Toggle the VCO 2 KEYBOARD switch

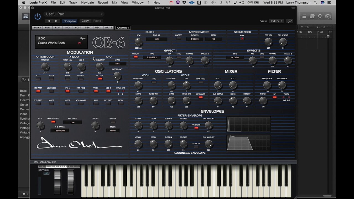(x=201, y=97)
